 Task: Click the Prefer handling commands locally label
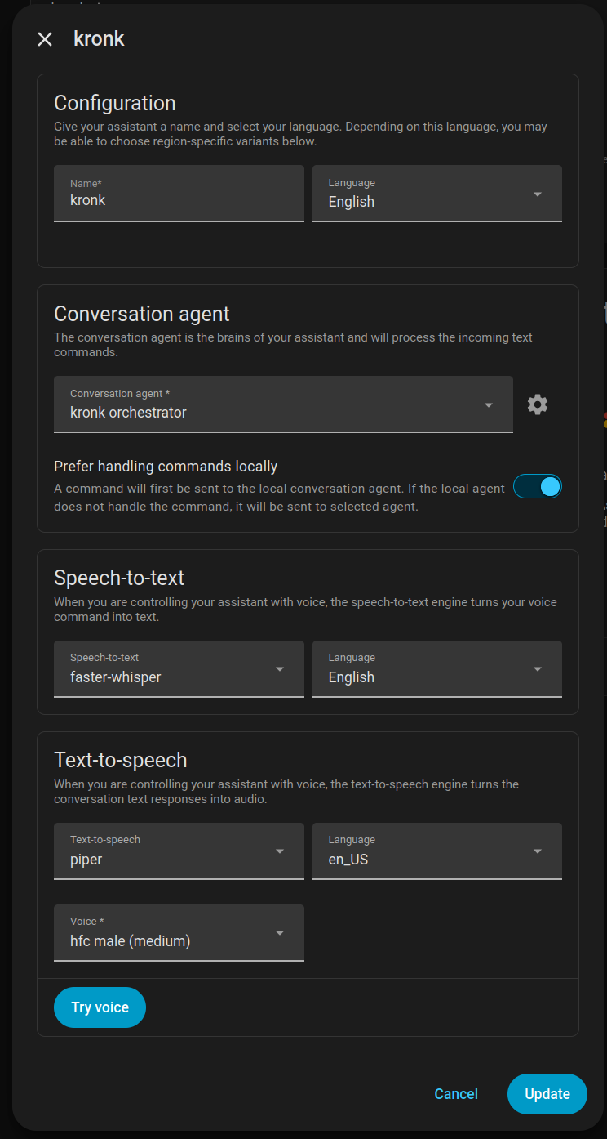(x=166, y=467)
